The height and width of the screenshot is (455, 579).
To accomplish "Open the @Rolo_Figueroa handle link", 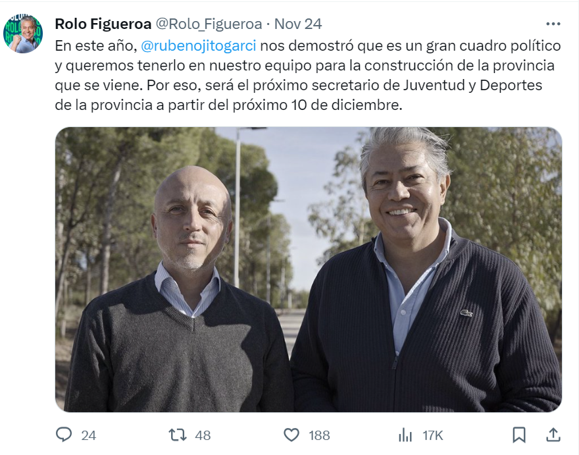I will coord(209,24).
